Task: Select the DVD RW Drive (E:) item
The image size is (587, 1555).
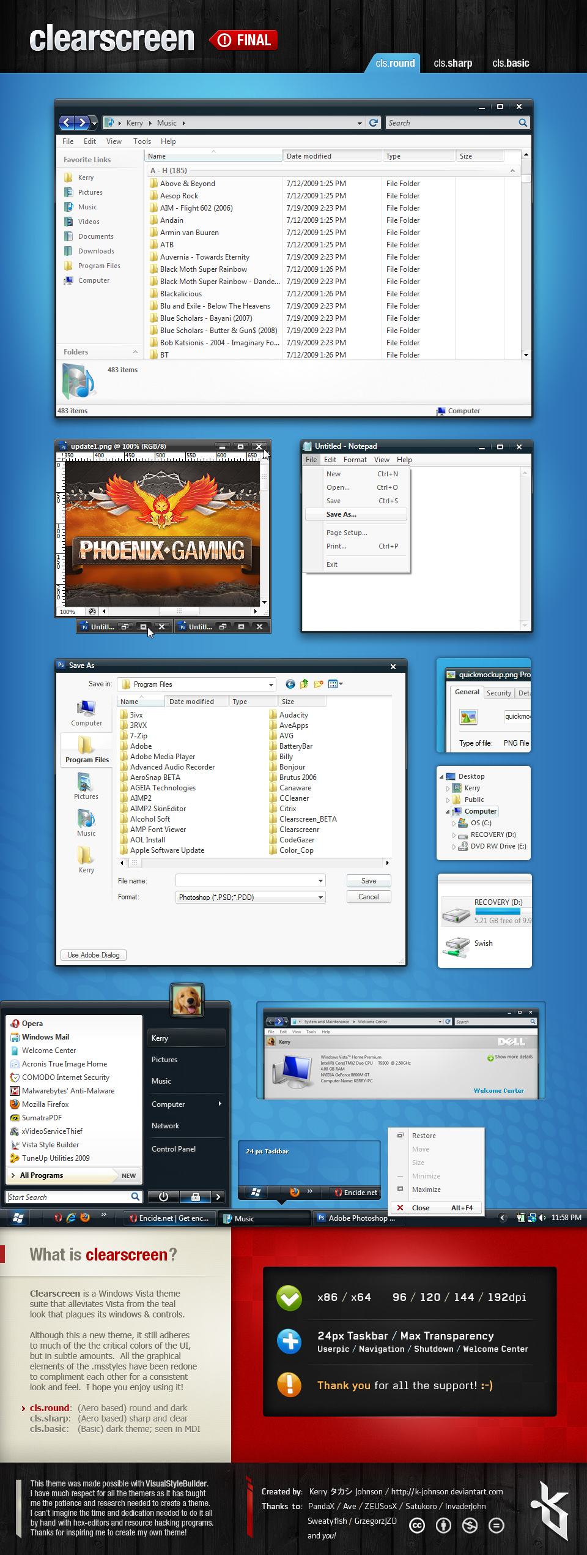Action: (493, 846)
